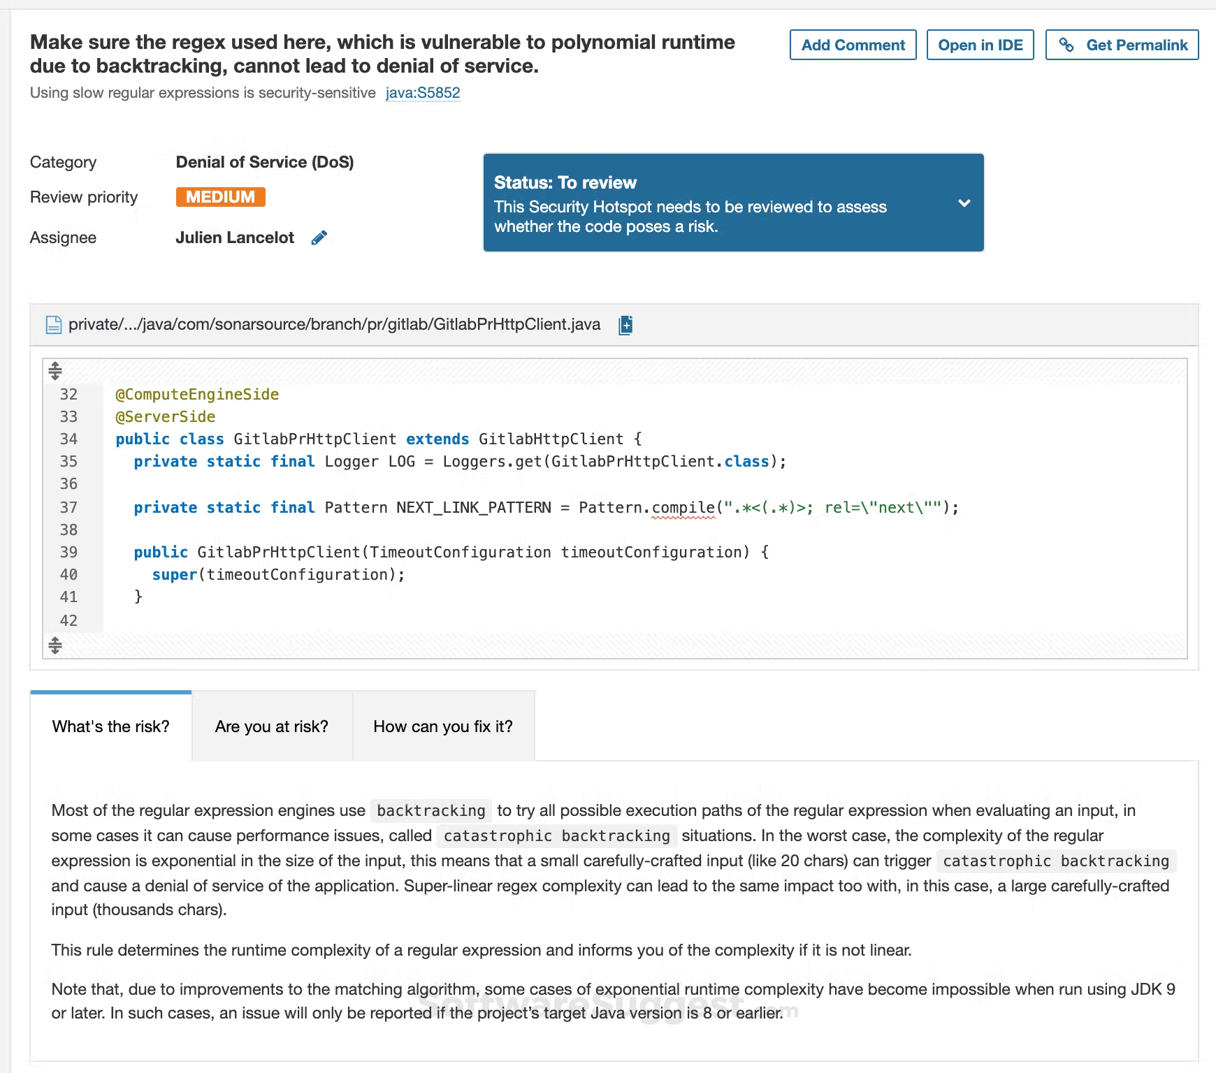Open the java:S5852 rule link
1216x1073 pixels.
(423, 92)
